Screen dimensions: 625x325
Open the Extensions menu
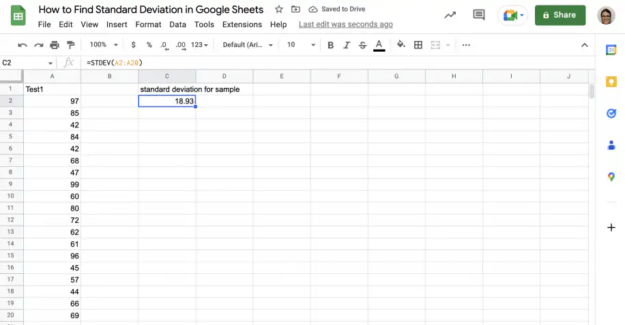pyautogui.click(x=242, y=25)
